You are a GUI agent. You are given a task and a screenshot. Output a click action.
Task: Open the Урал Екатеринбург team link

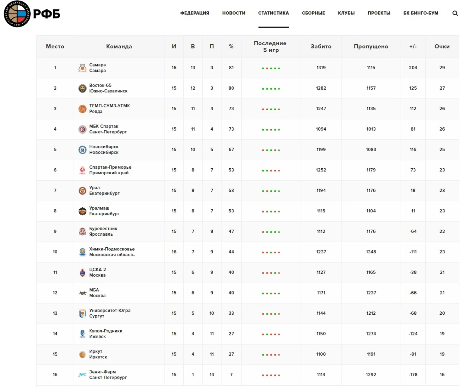[104, 190]
